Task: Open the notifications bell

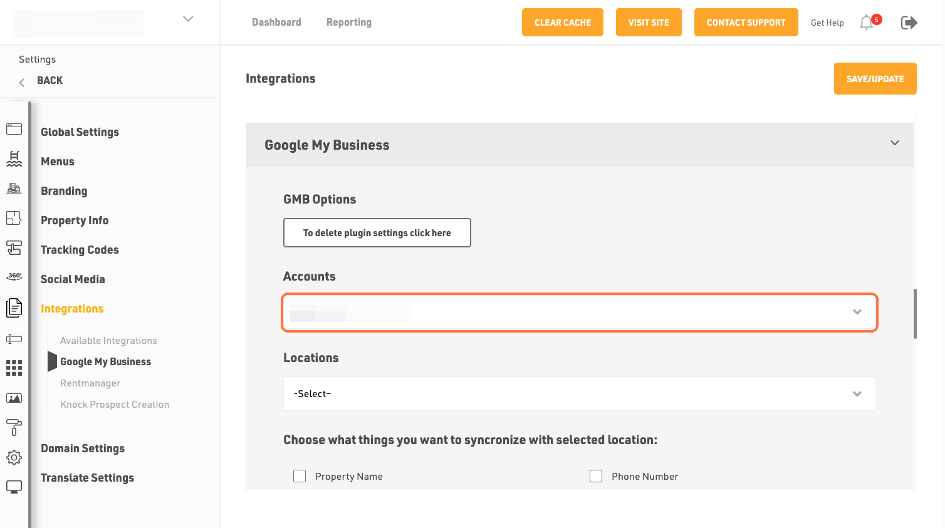Action: [x=867, y=23]
